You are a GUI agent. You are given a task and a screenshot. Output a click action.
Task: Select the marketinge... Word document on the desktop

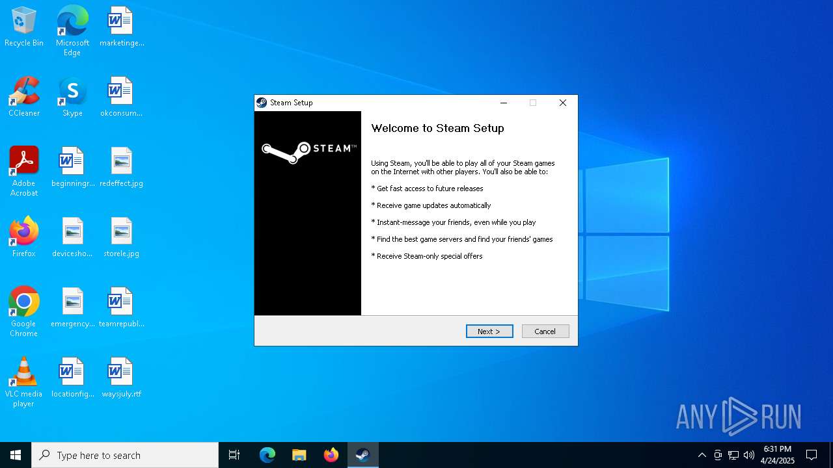tap(121, 27)
